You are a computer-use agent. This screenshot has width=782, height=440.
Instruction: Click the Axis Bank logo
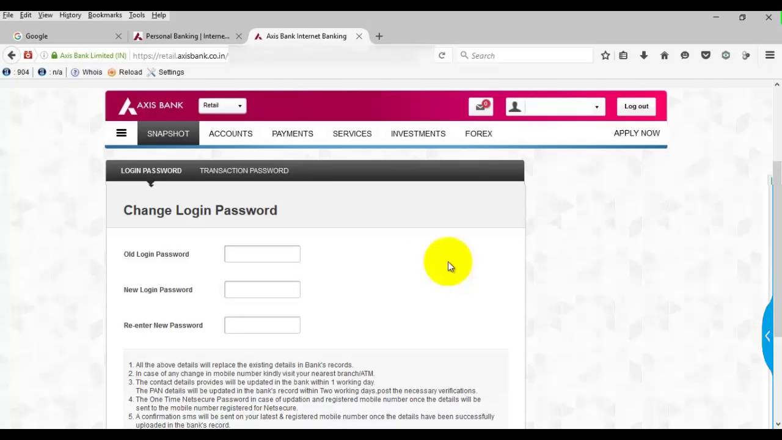(151, 106)
